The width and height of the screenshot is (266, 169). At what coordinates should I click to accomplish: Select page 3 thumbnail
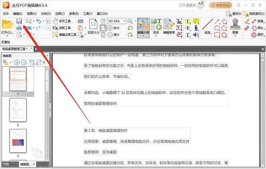[x=18, y=141]
